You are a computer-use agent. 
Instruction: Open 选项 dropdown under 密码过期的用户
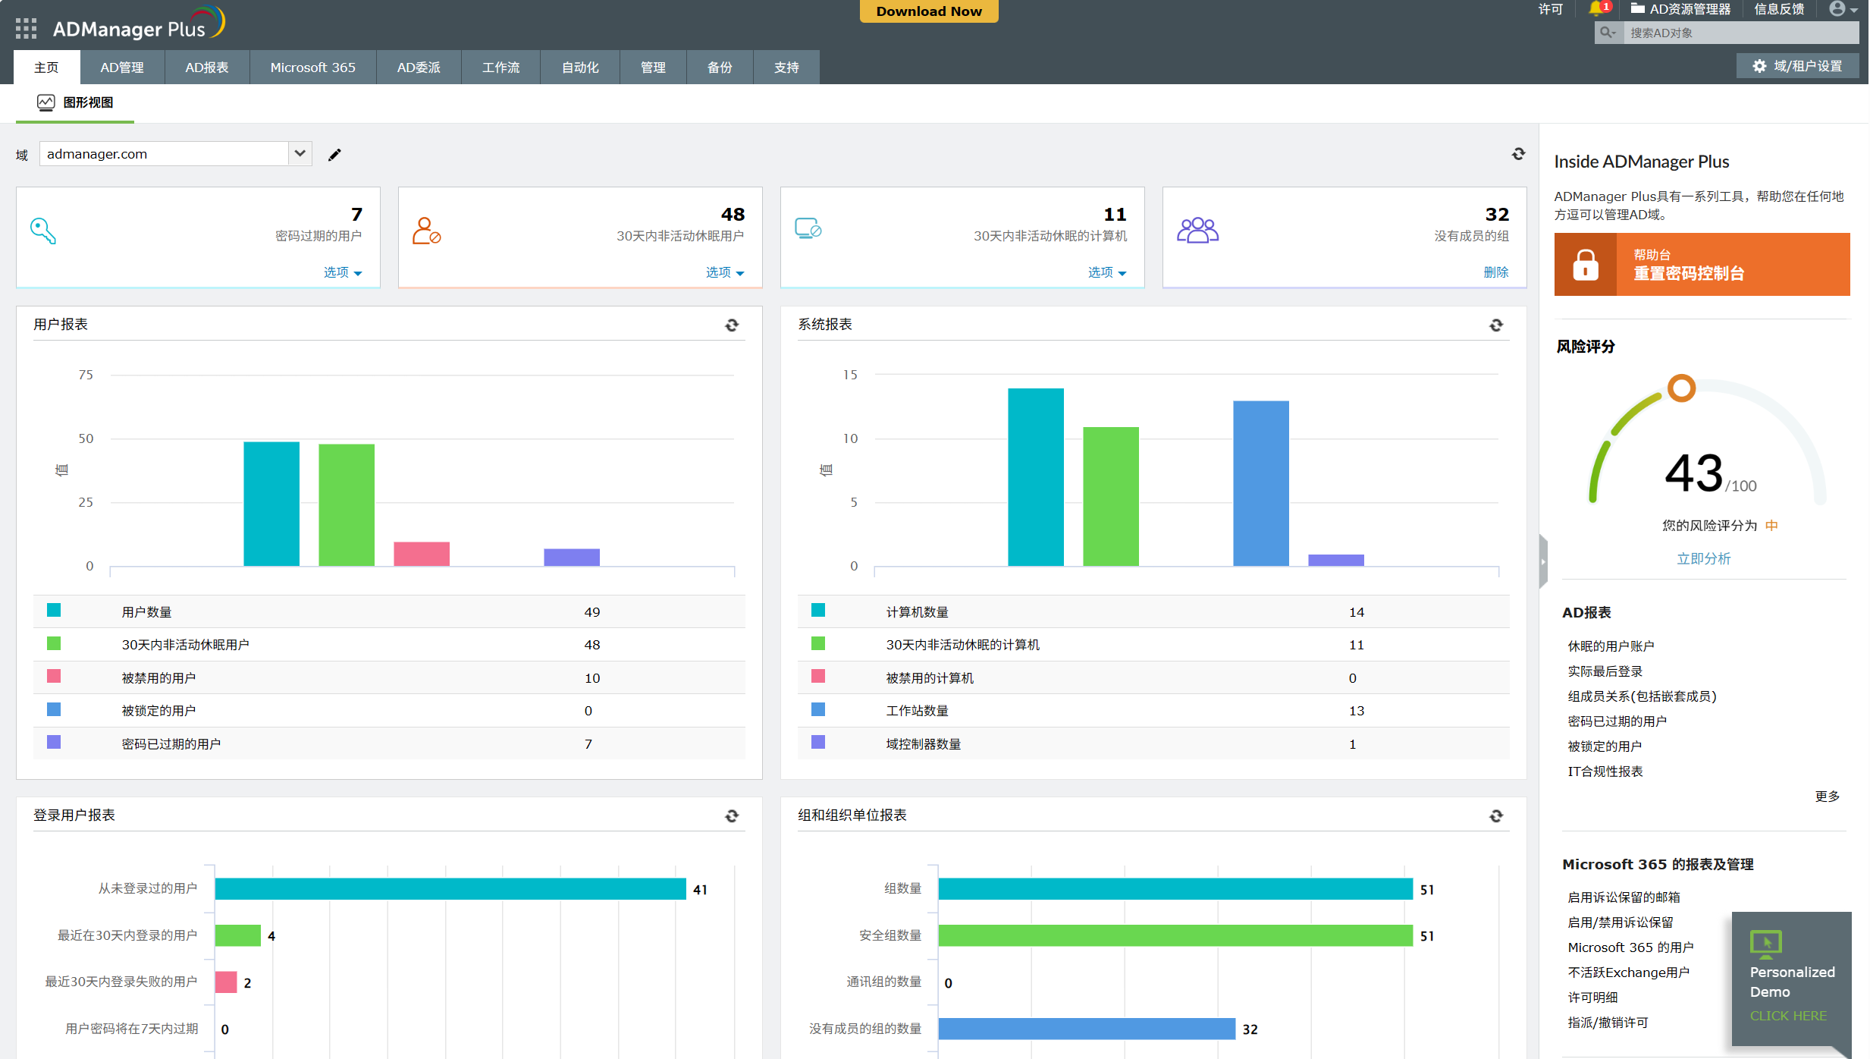[343, 272]
